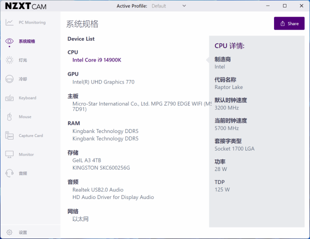310x239 pixels.
Task: Select Intel(R) UHD Graphics 770 device
Action: pos(103,82)
